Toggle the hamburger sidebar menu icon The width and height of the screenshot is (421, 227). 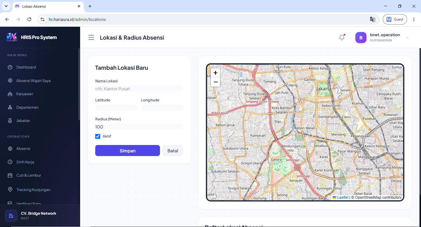91,37
